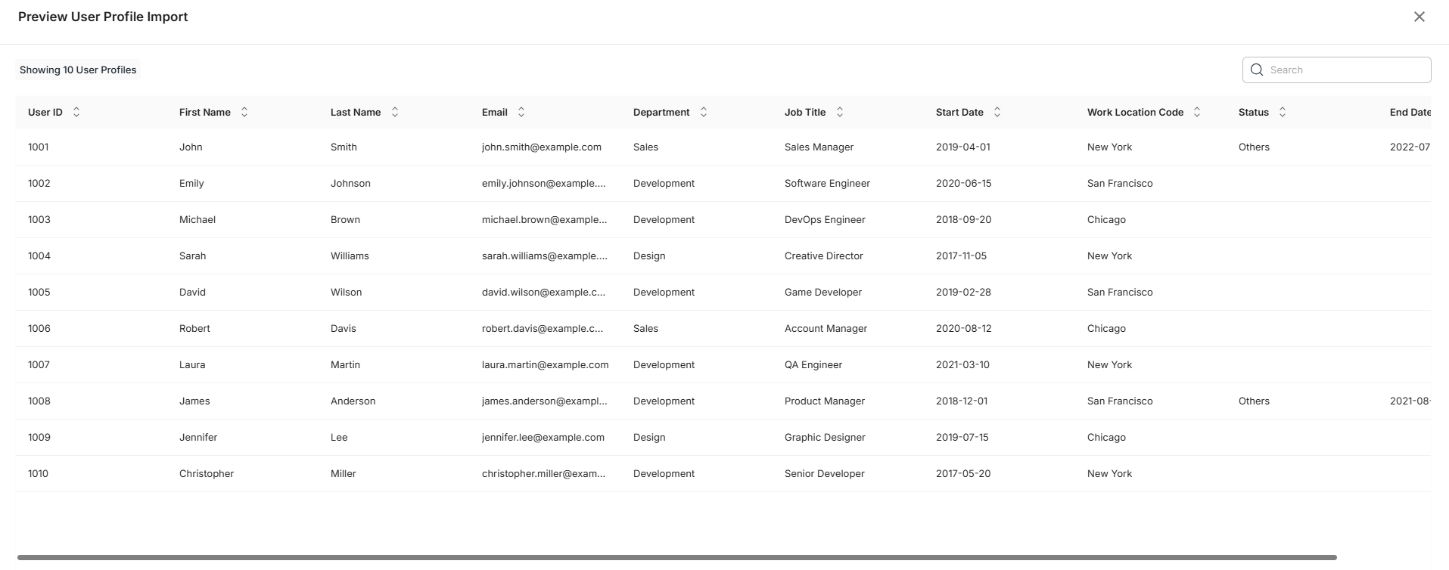Select user ID cell 1004
The width and height of the screenshot is (1449, 570).
(39, 256)
